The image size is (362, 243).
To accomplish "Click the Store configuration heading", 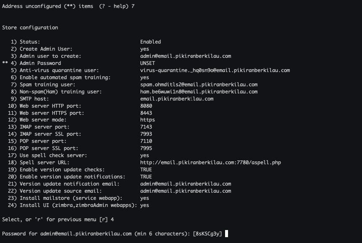I will [30, 28].
